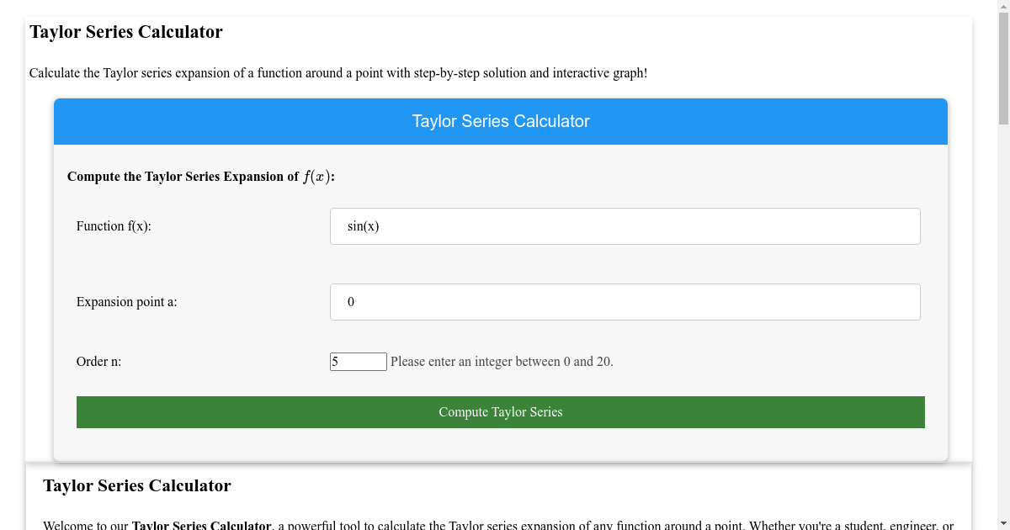This screenshot has height=530, width=1010.
Task: Click the Order n number input
Action: (358, 361)
